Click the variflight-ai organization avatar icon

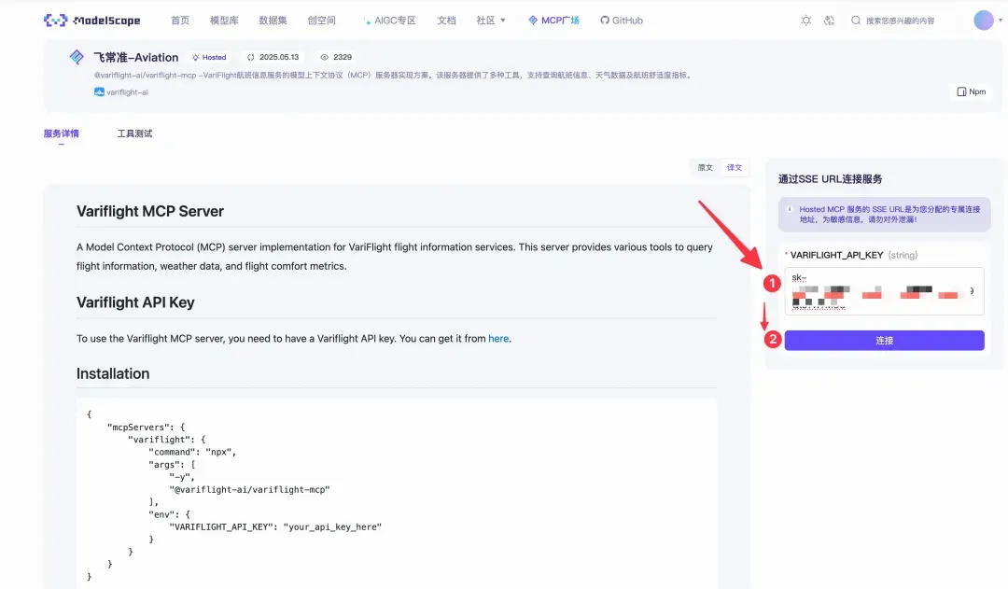tap(99, 91)
